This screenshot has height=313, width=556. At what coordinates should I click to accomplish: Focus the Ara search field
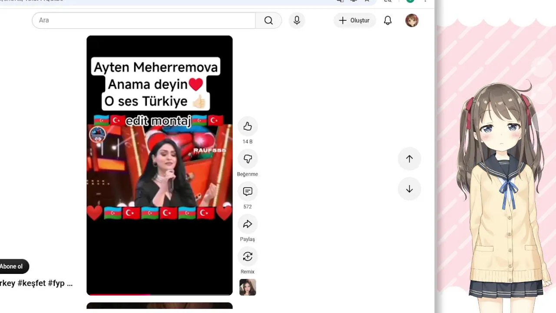(x=144, y=20)
